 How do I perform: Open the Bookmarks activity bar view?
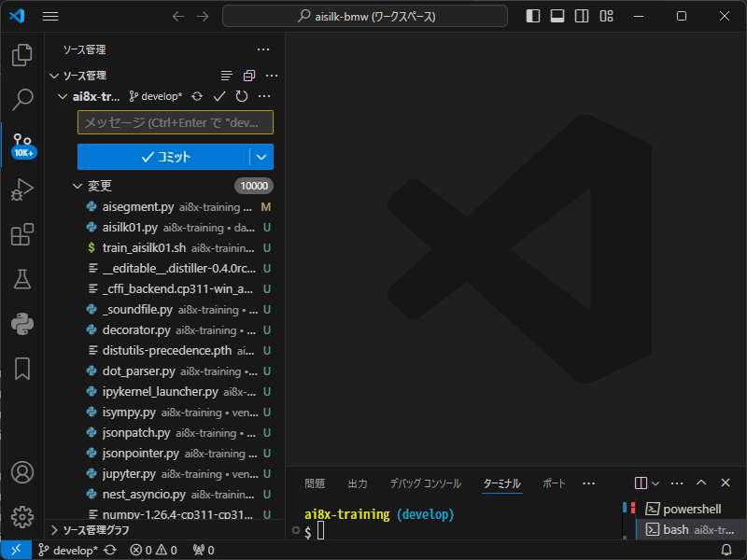21,369
